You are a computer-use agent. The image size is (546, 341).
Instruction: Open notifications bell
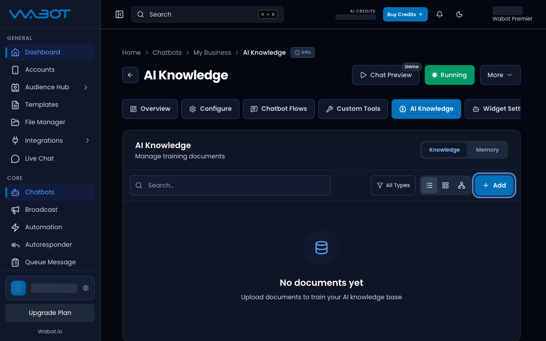440,14
